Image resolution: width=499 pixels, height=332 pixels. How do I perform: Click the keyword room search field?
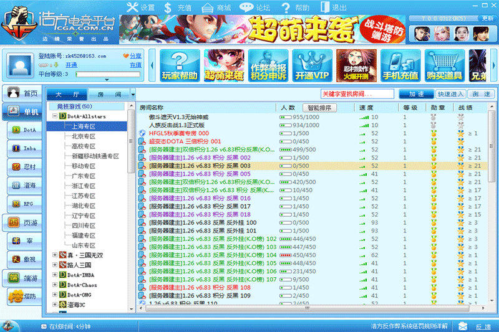pyautogui.click(x=357, y=94)
